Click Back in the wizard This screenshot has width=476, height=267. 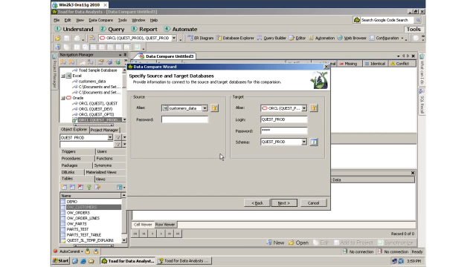click(257, 202)
